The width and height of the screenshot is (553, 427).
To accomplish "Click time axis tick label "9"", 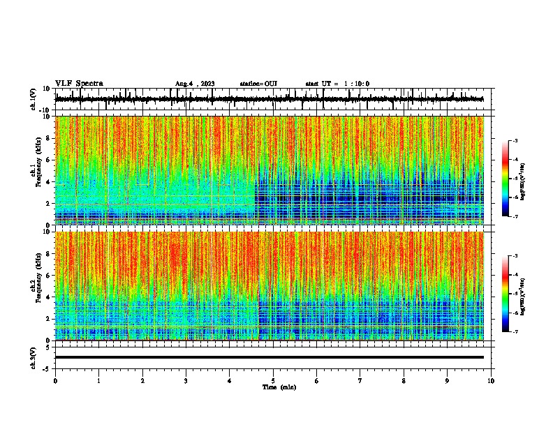I will pos(447,381).
